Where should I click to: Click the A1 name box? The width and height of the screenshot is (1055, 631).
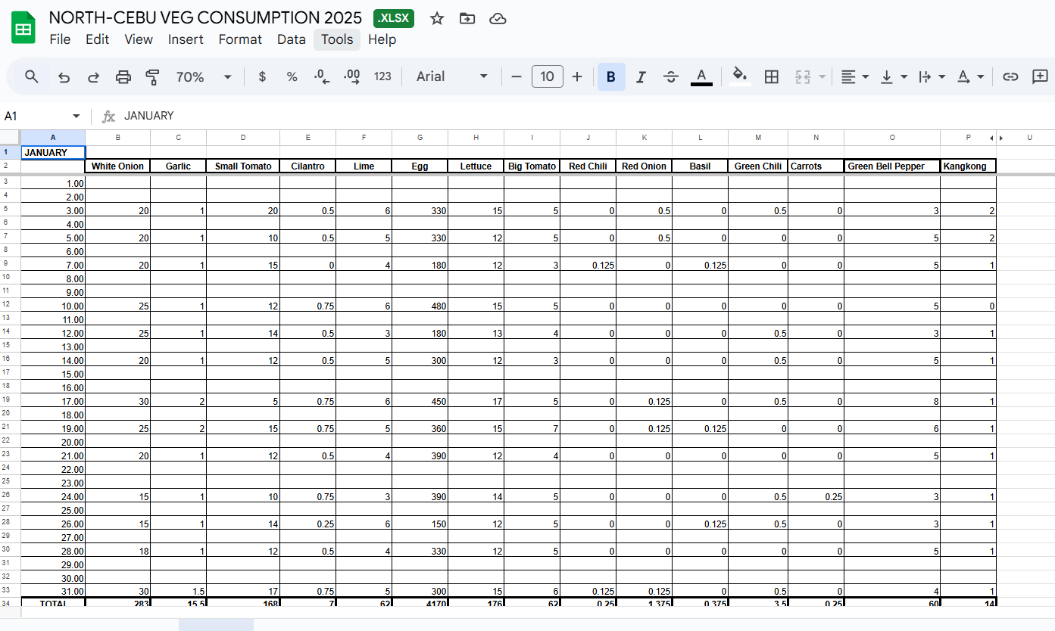point(36,116)
